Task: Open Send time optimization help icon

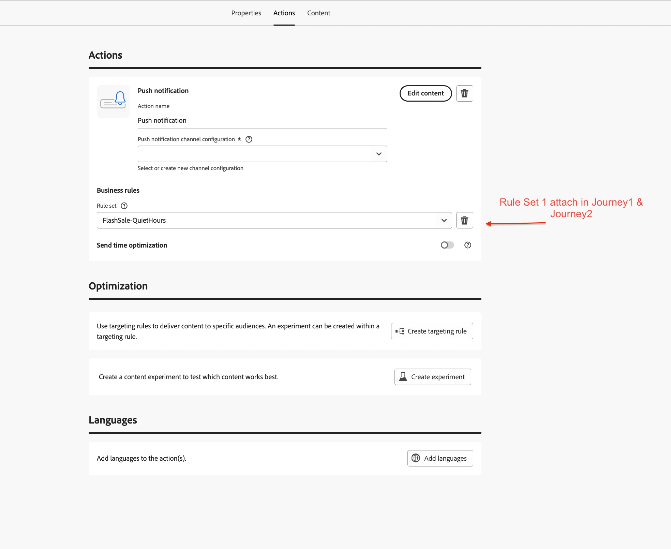Action: 467,245
